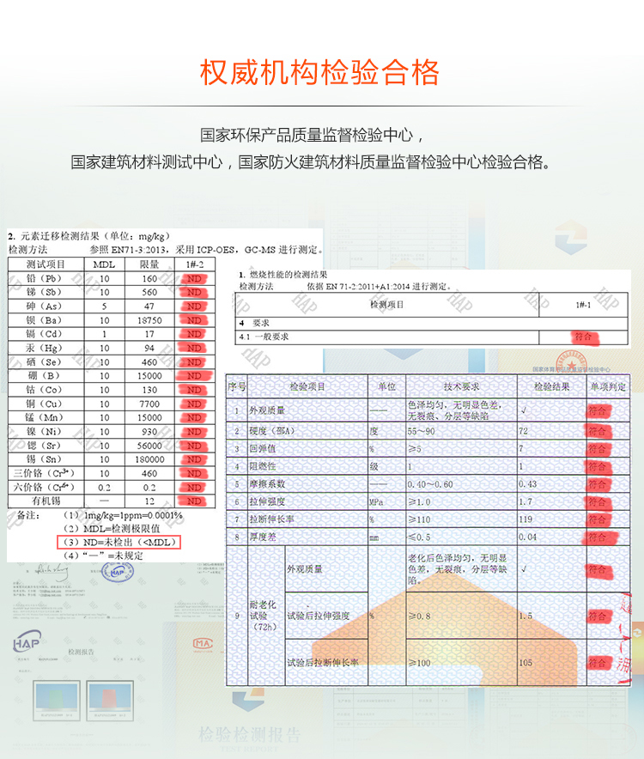Click the 1#-1 column header
Image resolution: width=644 pixels, height=759 pixels.
(584, 305)
